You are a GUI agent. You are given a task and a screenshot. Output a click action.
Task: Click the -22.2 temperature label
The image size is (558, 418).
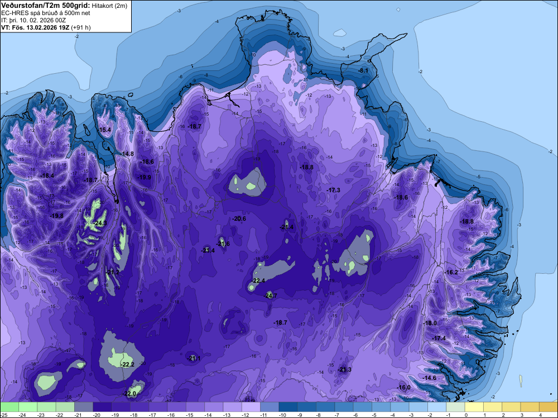pos(127,364)
